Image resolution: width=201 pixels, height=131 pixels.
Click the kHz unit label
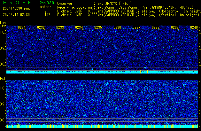pos(3,26)
